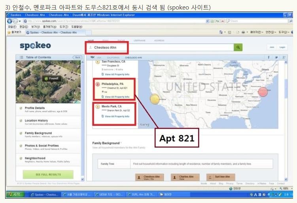Click the Windows Start button
Screen dimensions: 297x203
(15, 195)
